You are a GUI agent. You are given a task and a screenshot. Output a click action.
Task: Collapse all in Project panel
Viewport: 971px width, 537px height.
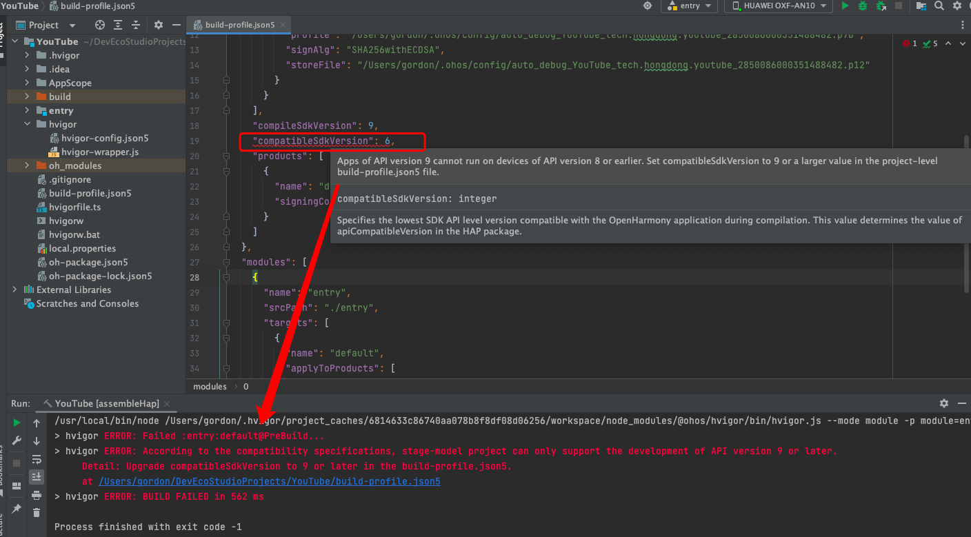click(136, 25)
